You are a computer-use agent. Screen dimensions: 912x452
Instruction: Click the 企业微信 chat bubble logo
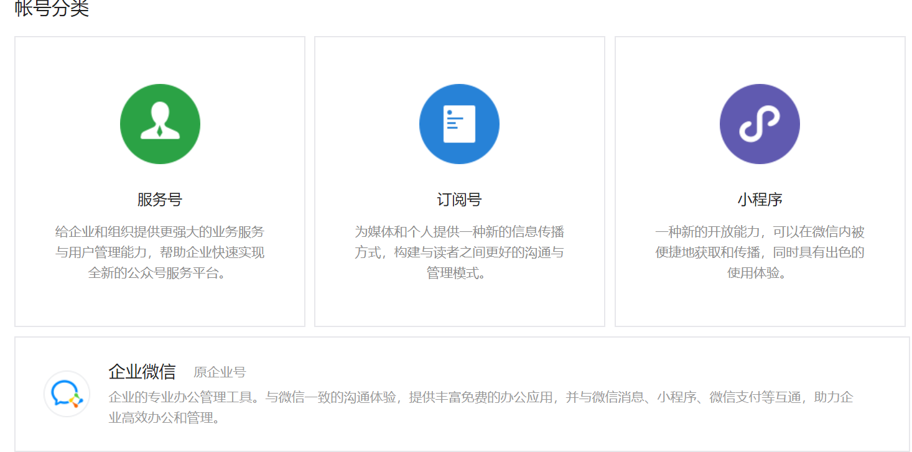coord(67,394)
